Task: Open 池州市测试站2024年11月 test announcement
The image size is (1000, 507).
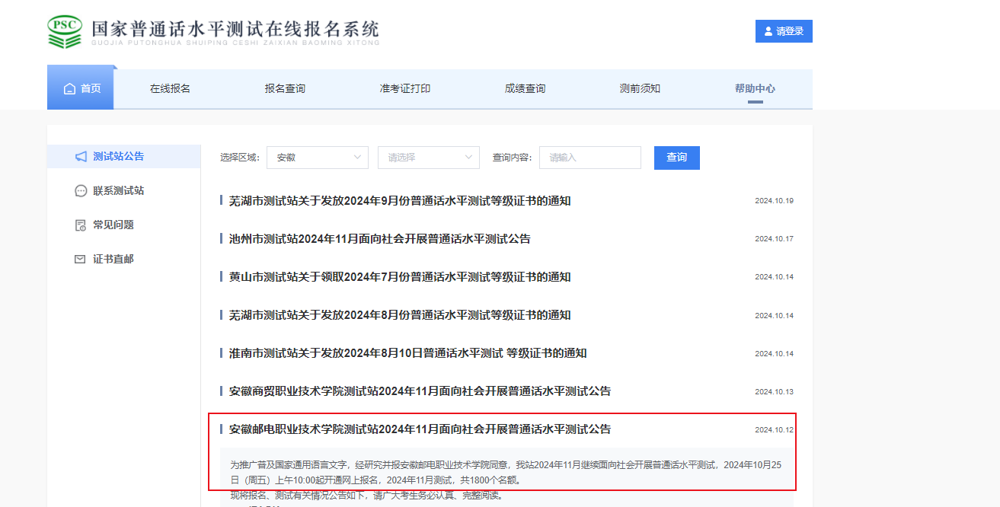Action: click(379, 239)
